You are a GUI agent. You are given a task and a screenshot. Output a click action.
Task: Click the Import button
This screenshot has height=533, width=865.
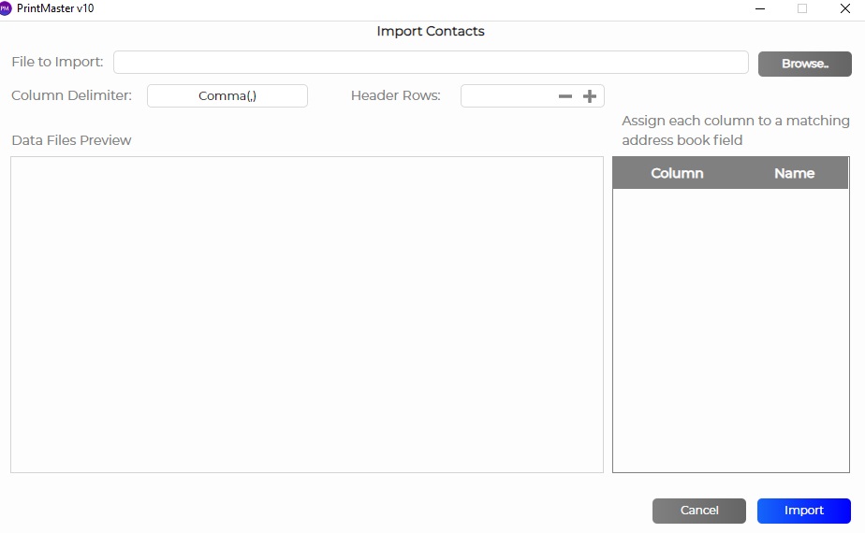click(804, 511)
